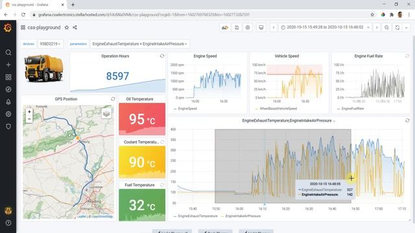Open a new browser tab
415x233 pixels.
[x=73, y=5]
